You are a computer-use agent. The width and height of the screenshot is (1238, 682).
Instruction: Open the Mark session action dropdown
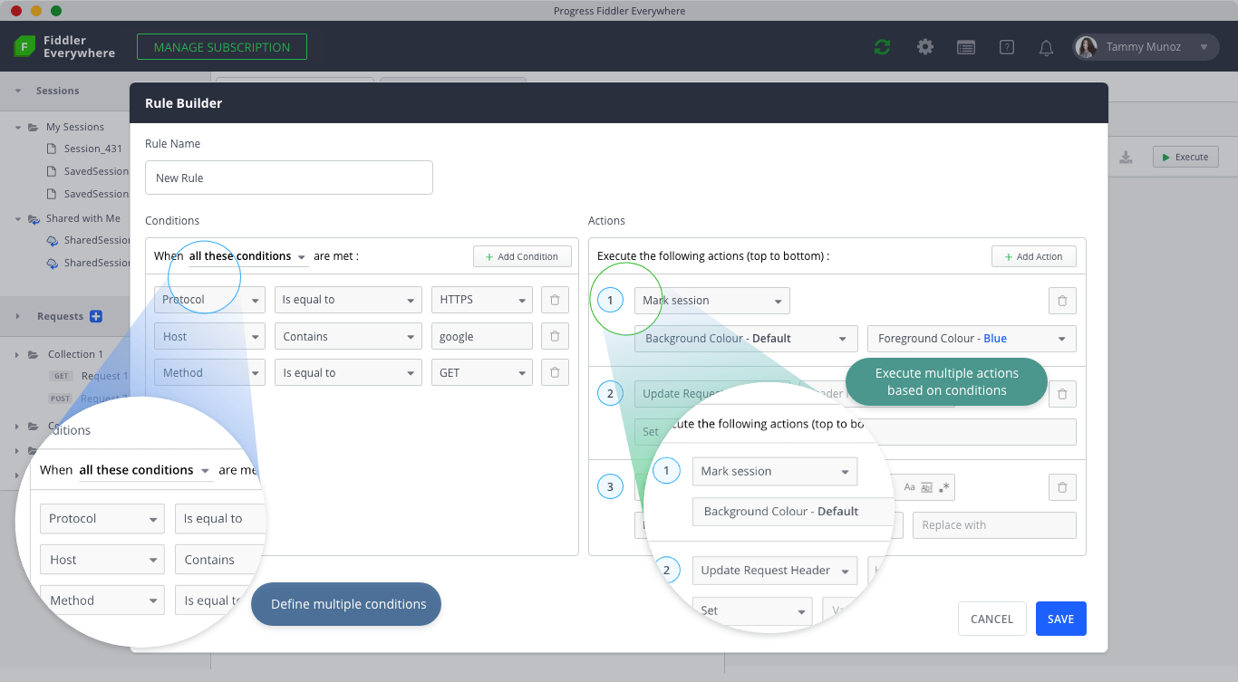point(711,301)
